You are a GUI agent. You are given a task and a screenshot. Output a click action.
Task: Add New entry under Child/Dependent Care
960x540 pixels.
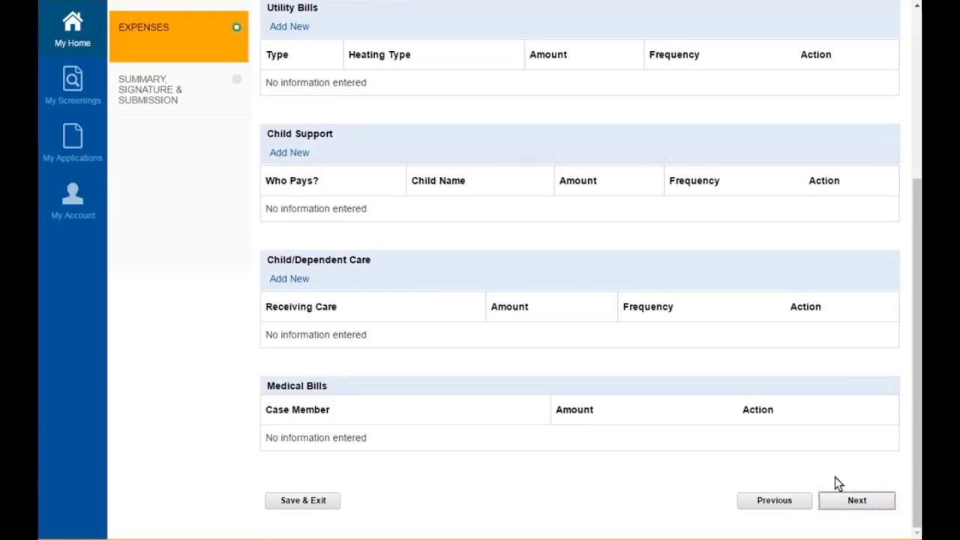coord(289,278)
